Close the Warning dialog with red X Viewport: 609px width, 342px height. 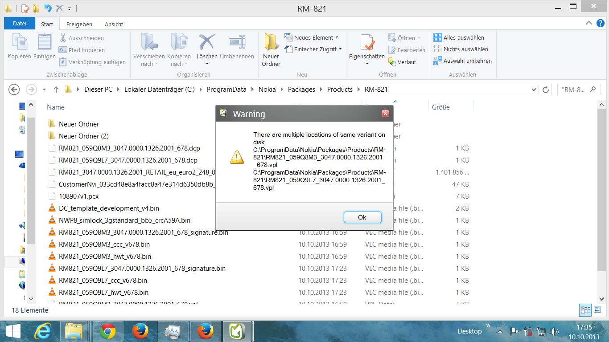click(386, 114)
